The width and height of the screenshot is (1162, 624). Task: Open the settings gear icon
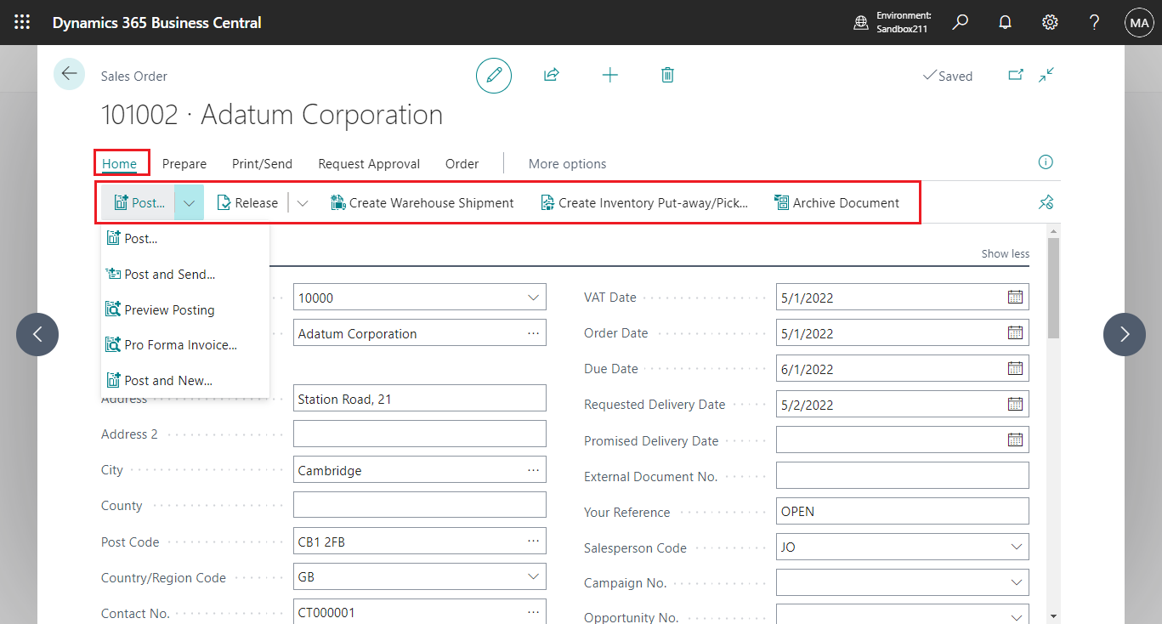(x=1050, y=22)
